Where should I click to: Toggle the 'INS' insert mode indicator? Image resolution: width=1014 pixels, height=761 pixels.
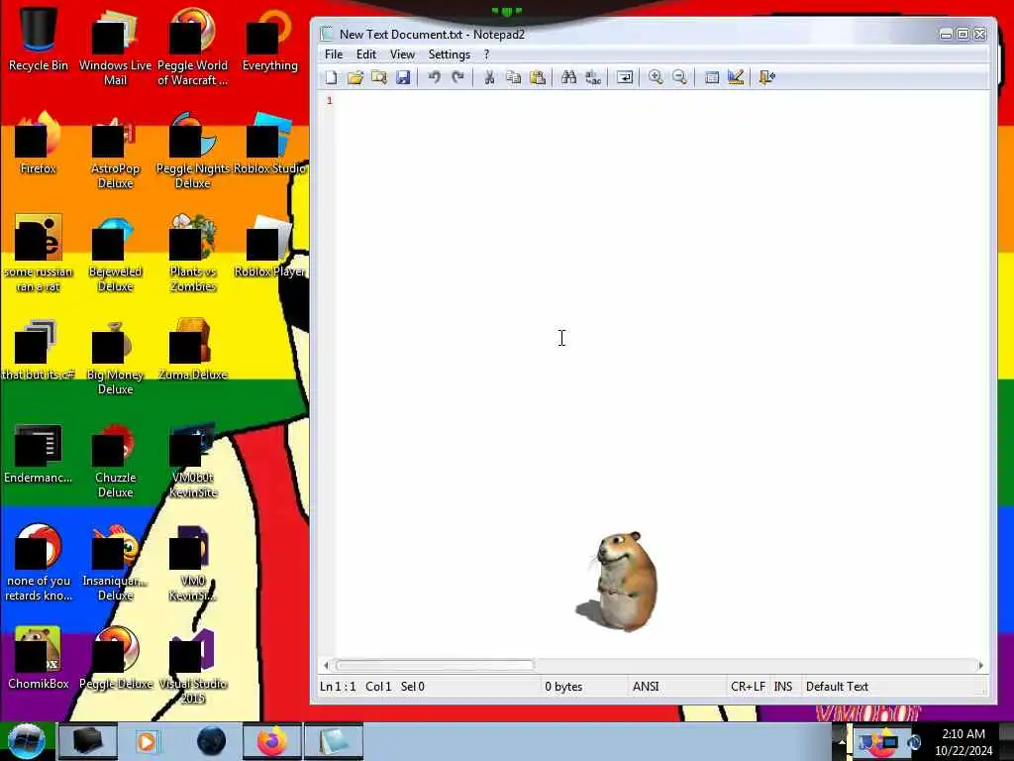coord(782,687)
